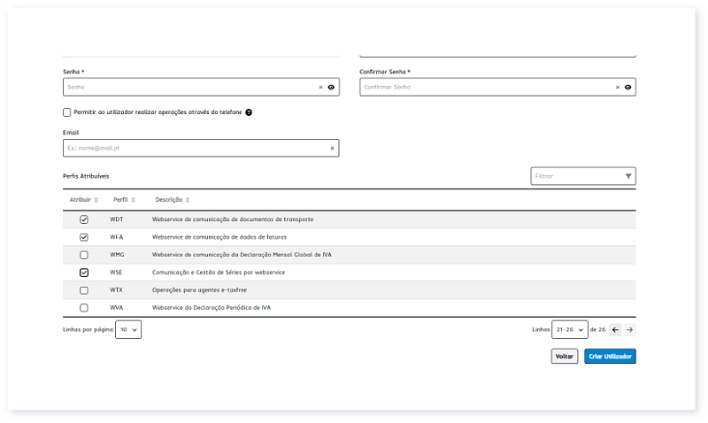Assign the WMG profile checkbox
This screenshot has height=423, width=708.
(84, 255)
